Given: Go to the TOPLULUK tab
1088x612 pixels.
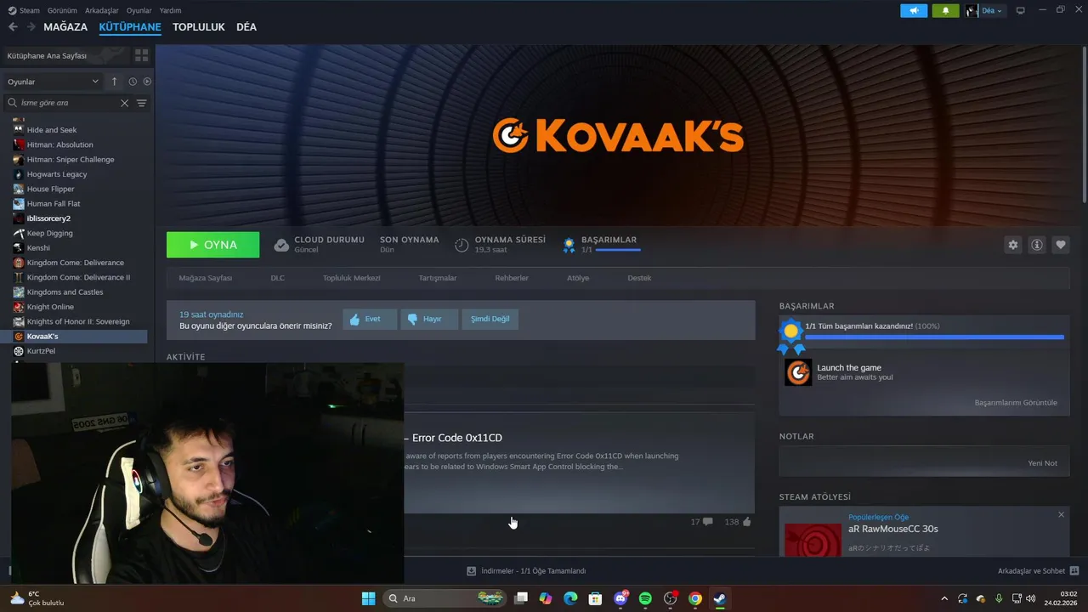Looking at the screenshot, I should (199, 27).
